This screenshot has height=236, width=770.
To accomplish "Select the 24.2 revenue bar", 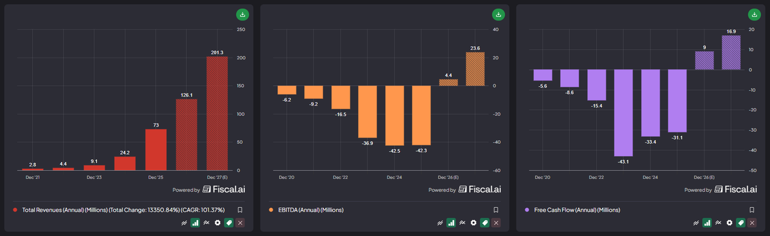I will [124, 163].
